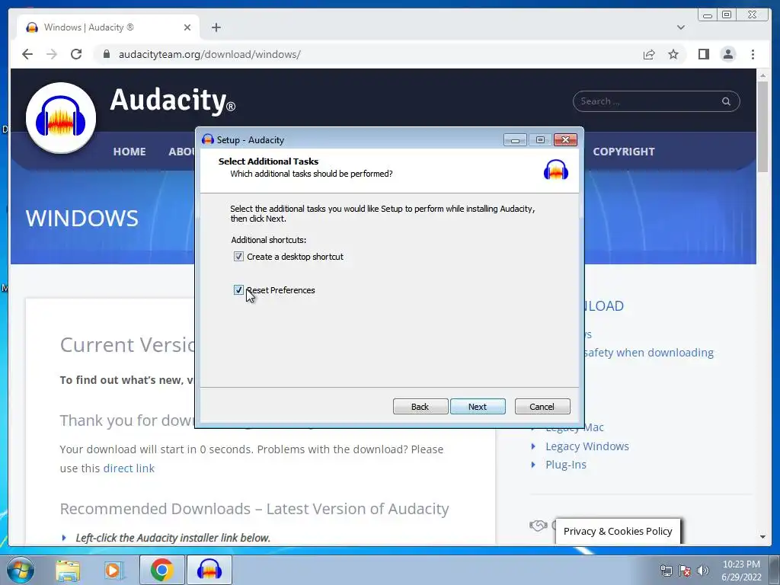Open safety when downloading link
Screen dimensions: 780x585
pos(649,353)
